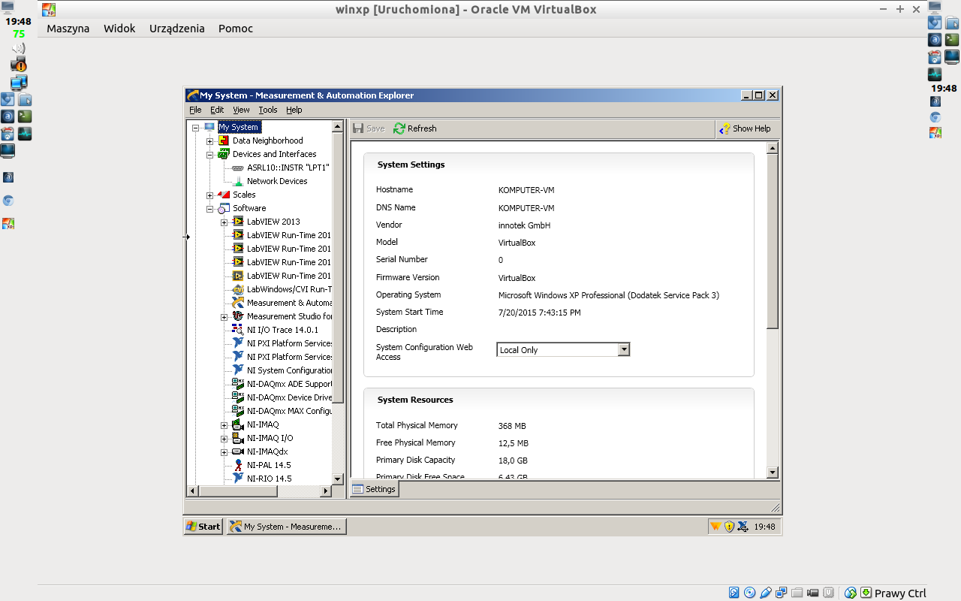This screenshot has height=601, width=961.
Task: Select the My System computer icon in tree
Action: [209, 127]
